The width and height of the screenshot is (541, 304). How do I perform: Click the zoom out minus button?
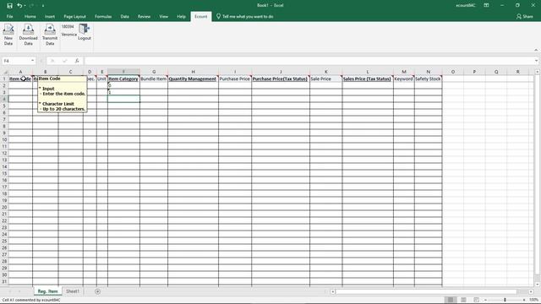pos(485,300)
